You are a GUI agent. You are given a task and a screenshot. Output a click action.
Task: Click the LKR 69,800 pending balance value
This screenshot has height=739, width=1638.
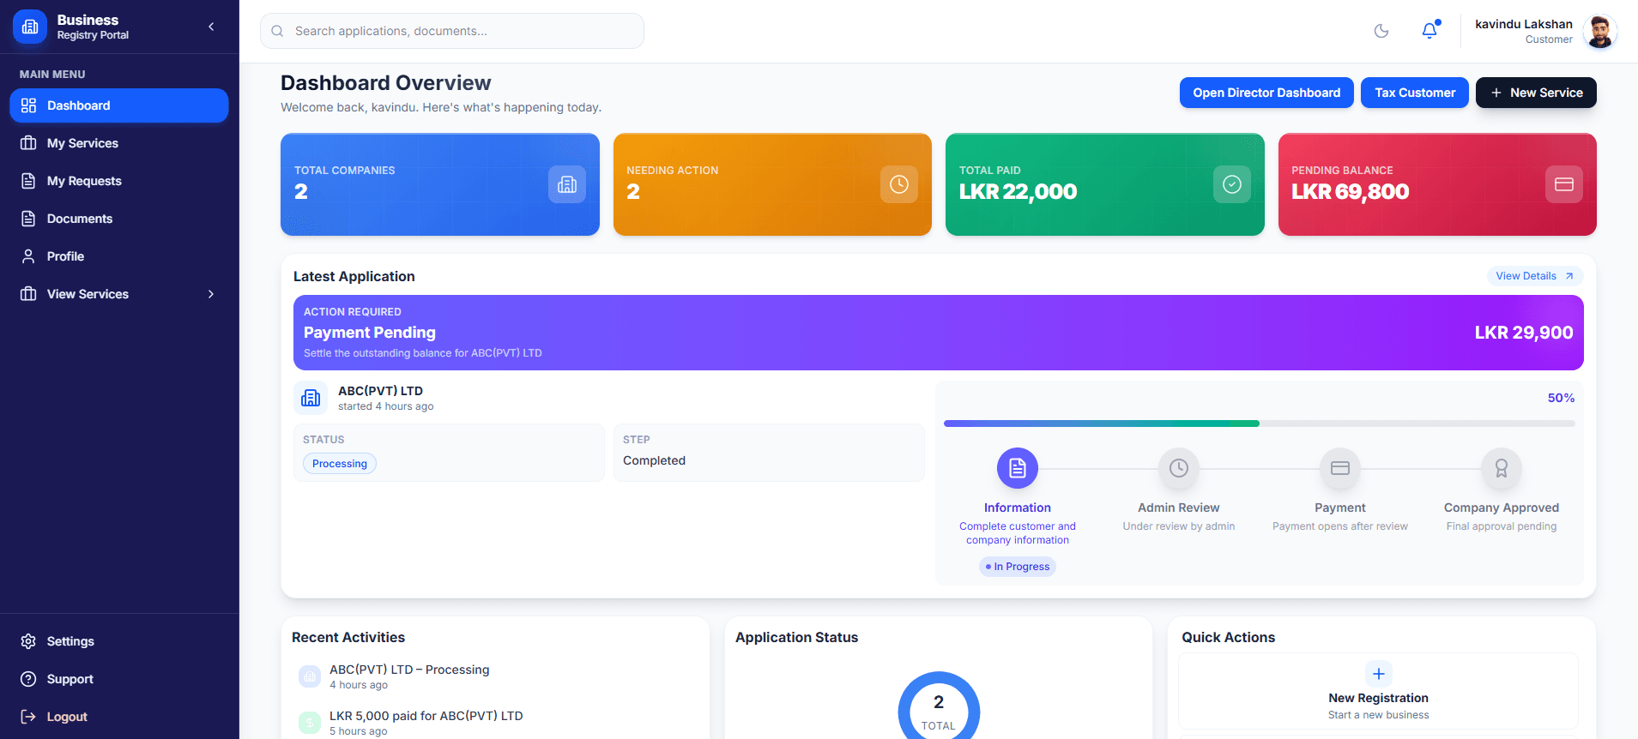(x=1351, y=191)
